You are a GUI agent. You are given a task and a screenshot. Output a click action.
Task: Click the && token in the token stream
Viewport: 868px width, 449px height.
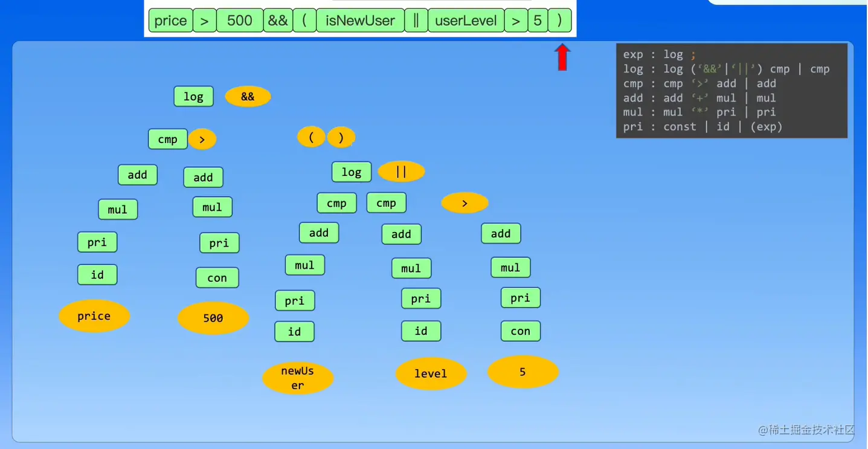pos(277,20)
